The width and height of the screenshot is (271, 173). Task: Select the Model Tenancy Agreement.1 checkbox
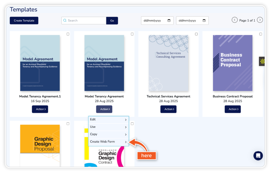click(68, 34)
